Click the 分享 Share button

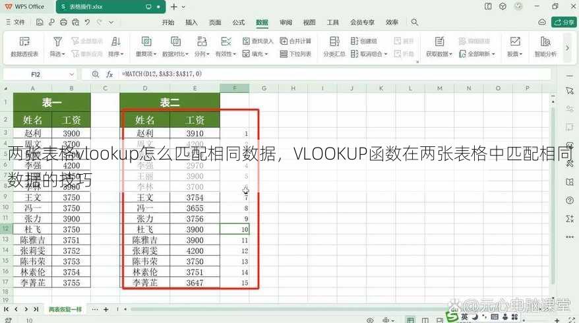(x=564, y=22)
